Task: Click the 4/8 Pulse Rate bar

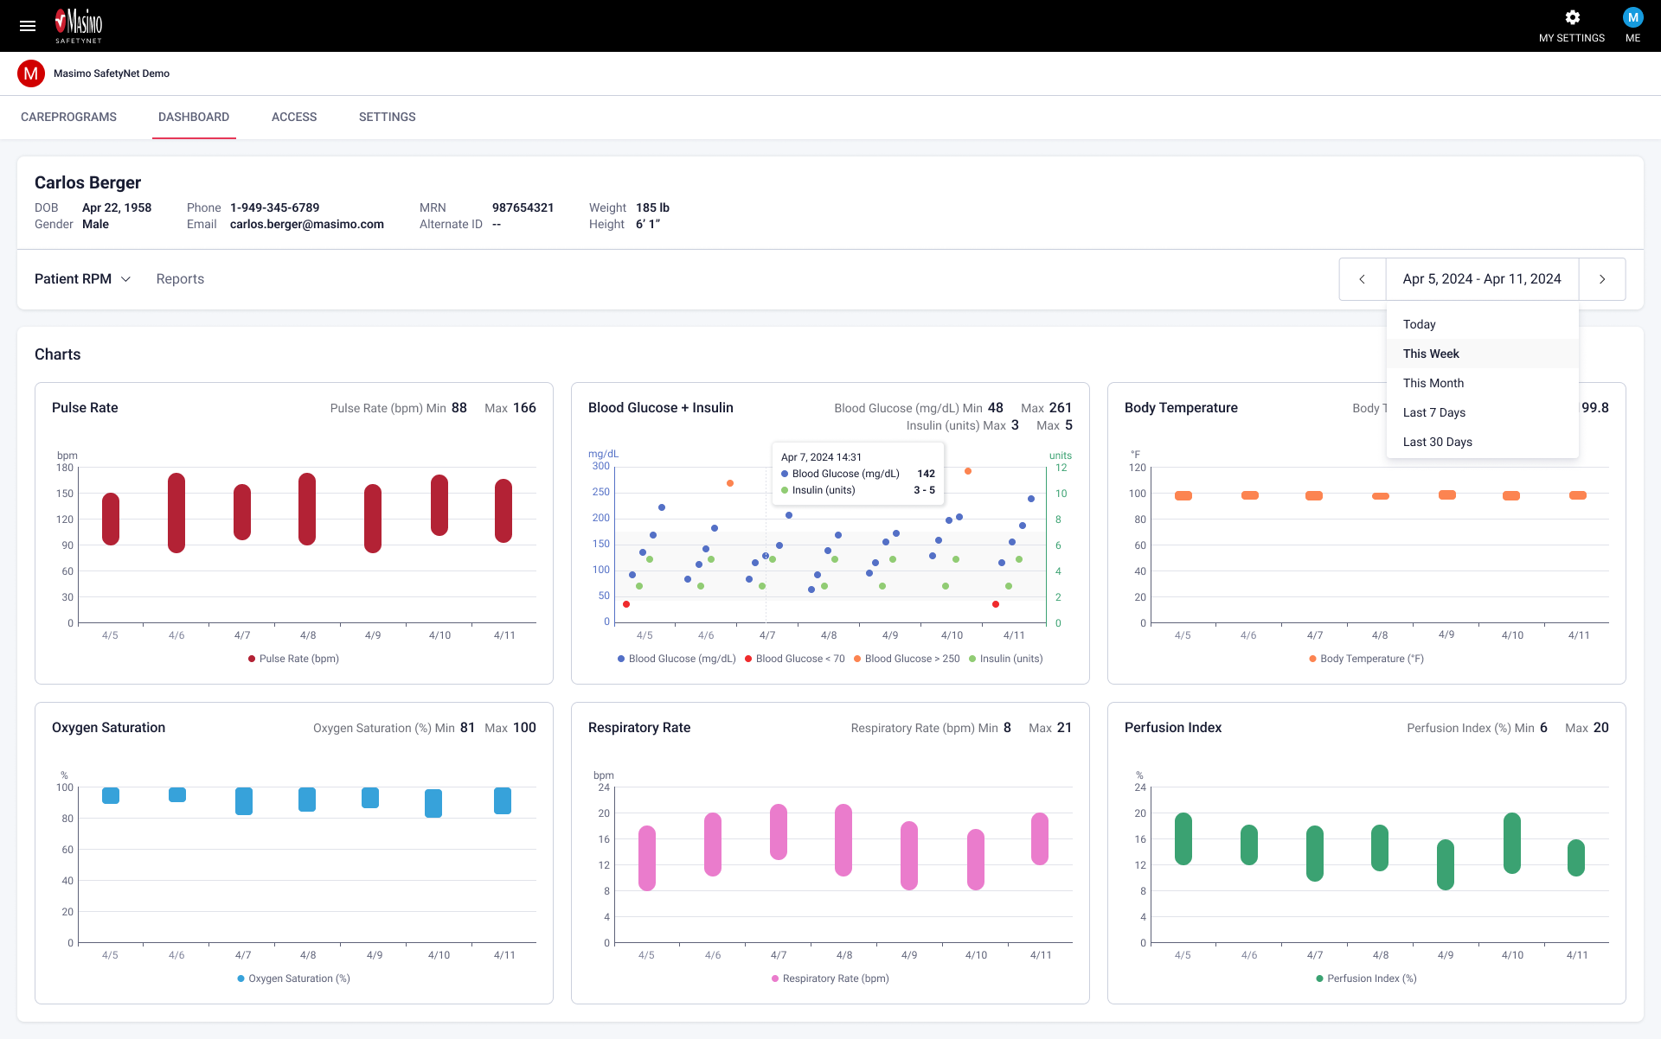Action: tap(307, 509)
